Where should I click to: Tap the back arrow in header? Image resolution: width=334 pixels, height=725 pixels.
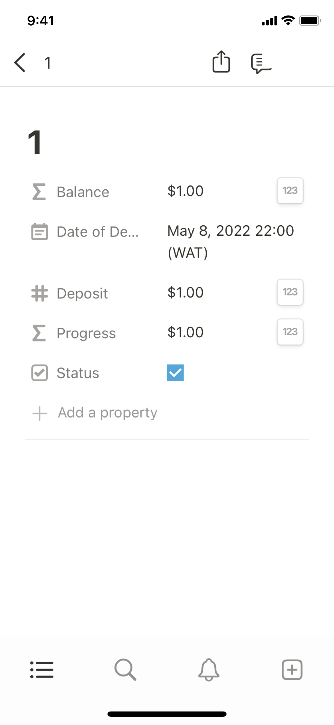20,63
